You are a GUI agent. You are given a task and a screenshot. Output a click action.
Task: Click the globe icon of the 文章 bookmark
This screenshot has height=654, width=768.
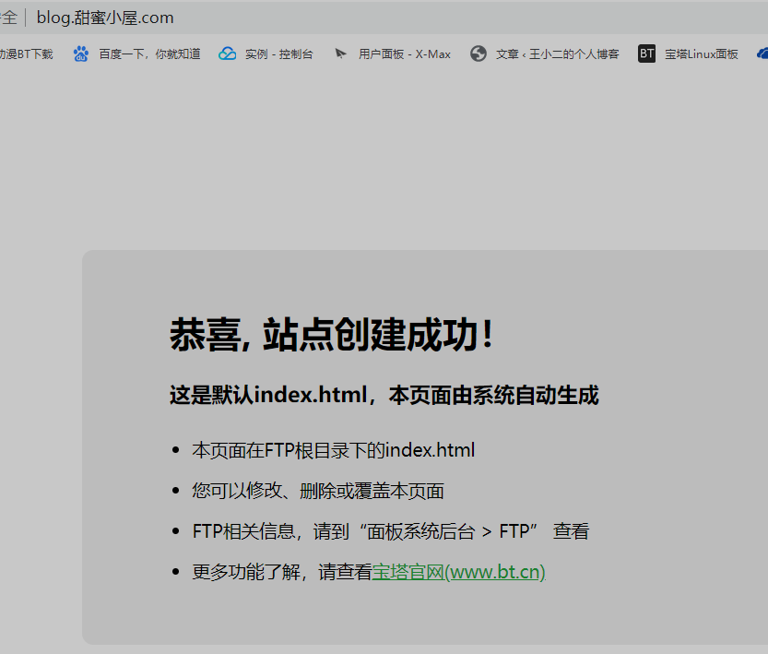[x=478, y=54]
